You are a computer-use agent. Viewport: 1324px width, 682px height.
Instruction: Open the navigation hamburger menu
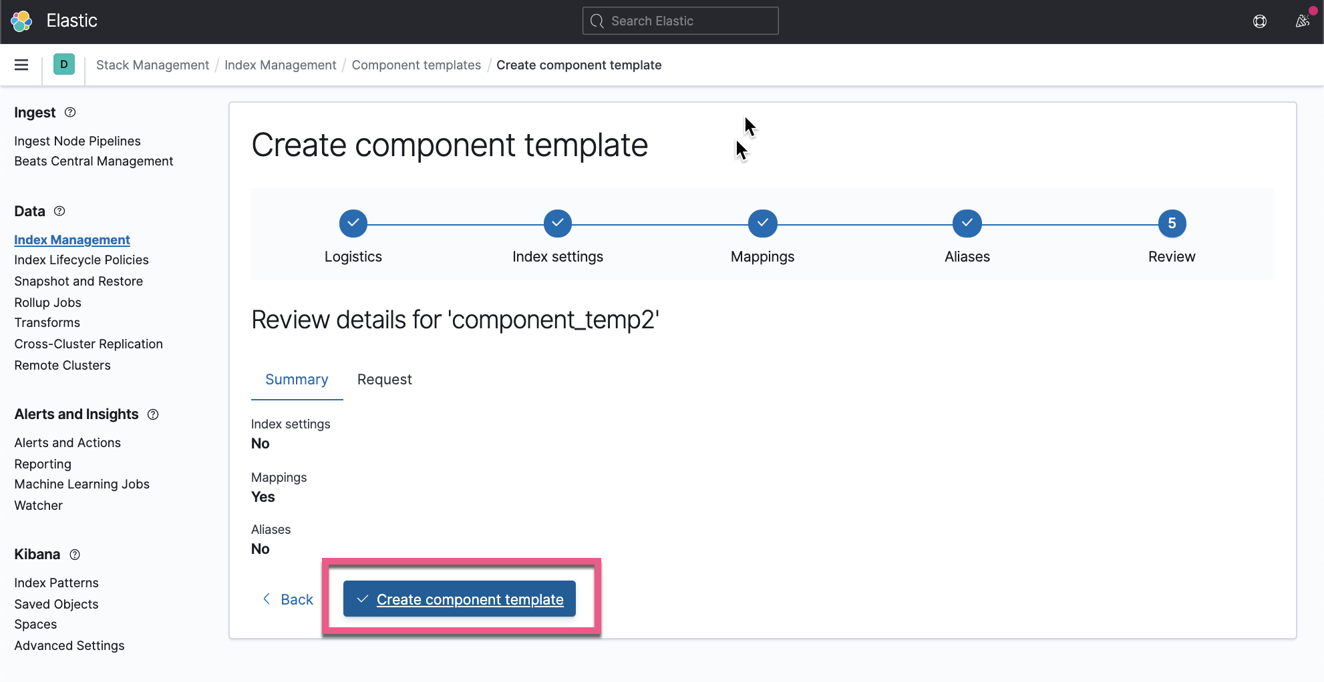point(21,64)
